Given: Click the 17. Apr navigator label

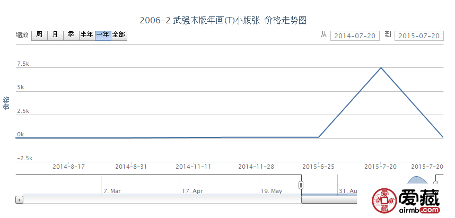Looking at the screenshot, I should 192,191.
